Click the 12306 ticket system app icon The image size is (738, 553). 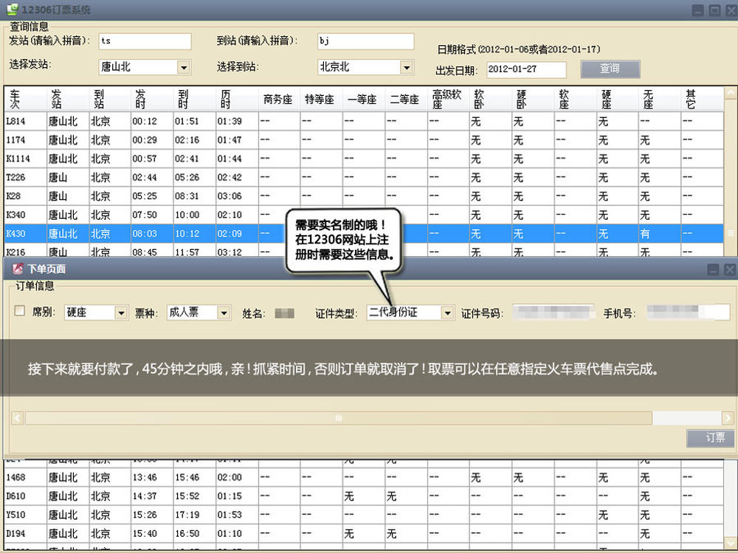pyautogui.click(x=12, y=9)
